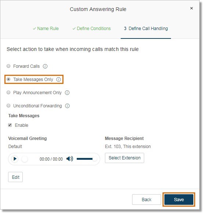Go to the Define Conditions step
This screenshot has width=204, height=214.
pos(92,29)
